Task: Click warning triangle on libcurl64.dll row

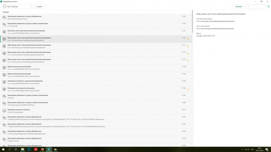Action: [x=188, y=60]
